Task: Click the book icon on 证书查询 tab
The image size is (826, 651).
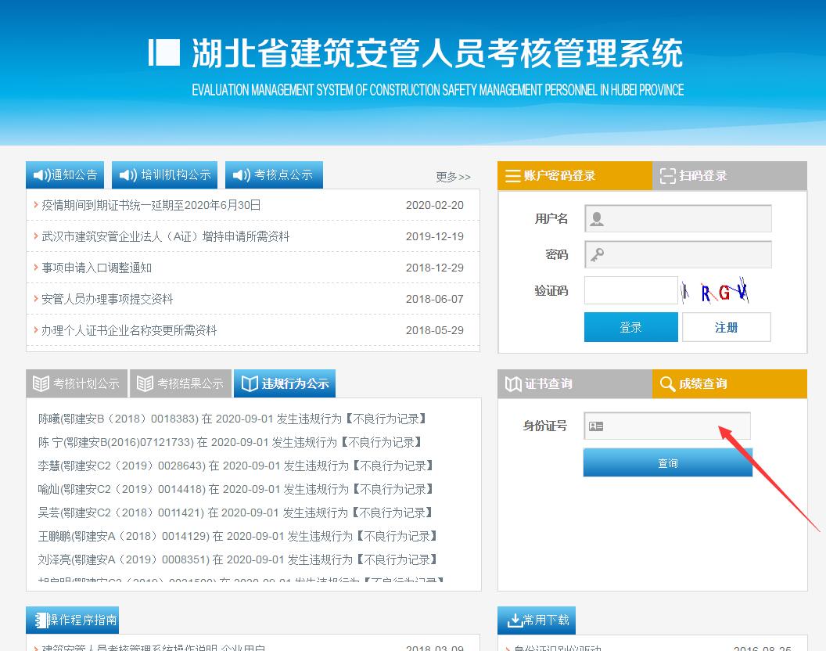Action: tap(513, 383)
